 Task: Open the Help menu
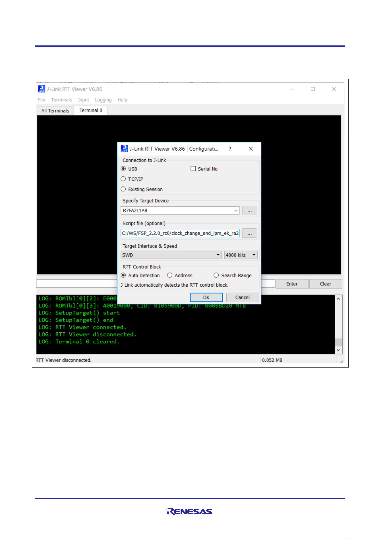(x=122, y=100)
